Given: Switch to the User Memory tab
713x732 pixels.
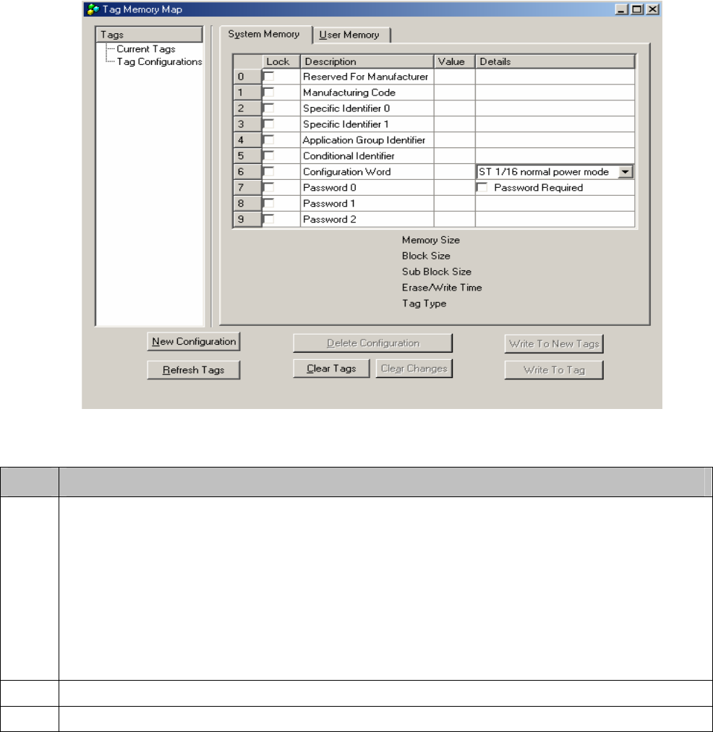Looking at the screenshot, I should coord(351,35).
